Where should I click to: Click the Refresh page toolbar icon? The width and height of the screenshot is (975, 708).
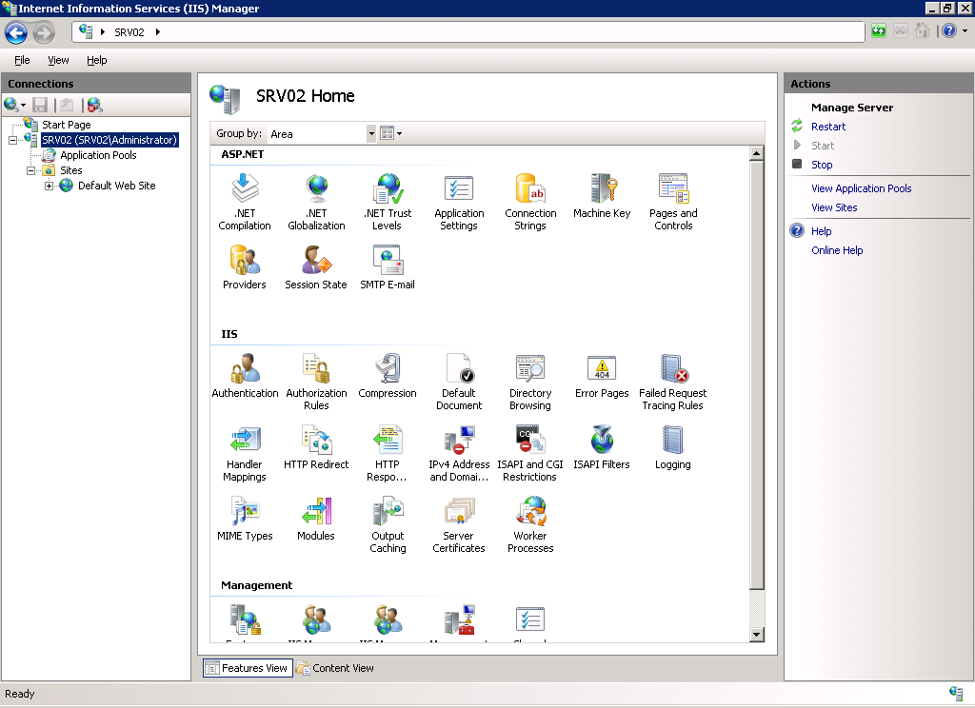click(x=879, y=30)
